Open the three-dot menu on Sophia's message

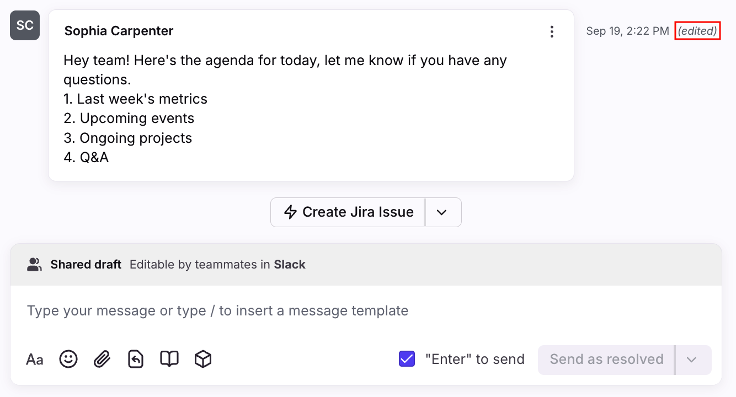[552, 32]
